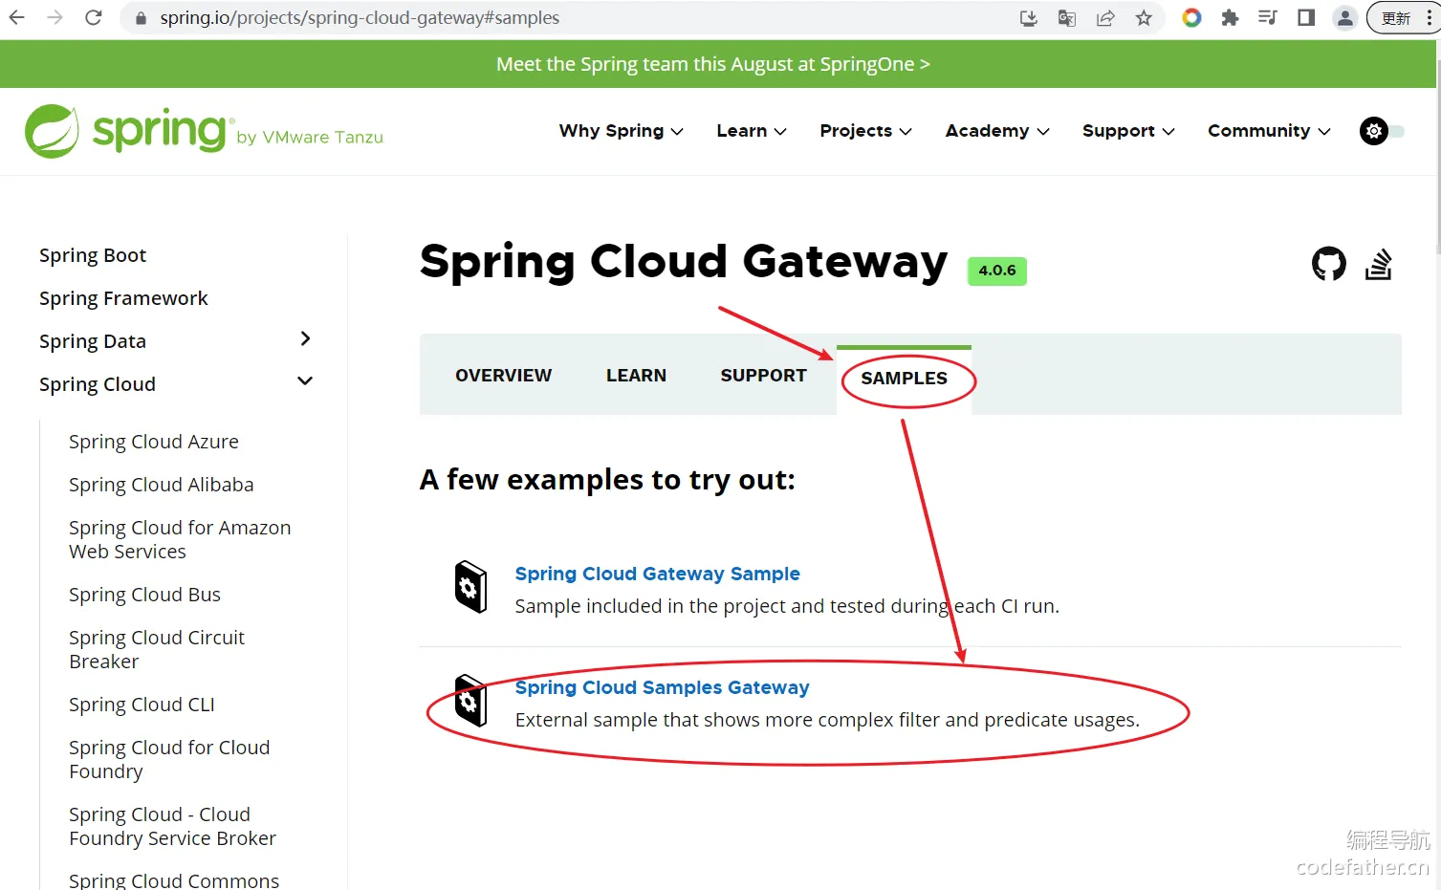
Task: Open the Spring Cloud Gateway GitHub repository
Action: [x=1329, y=264]
